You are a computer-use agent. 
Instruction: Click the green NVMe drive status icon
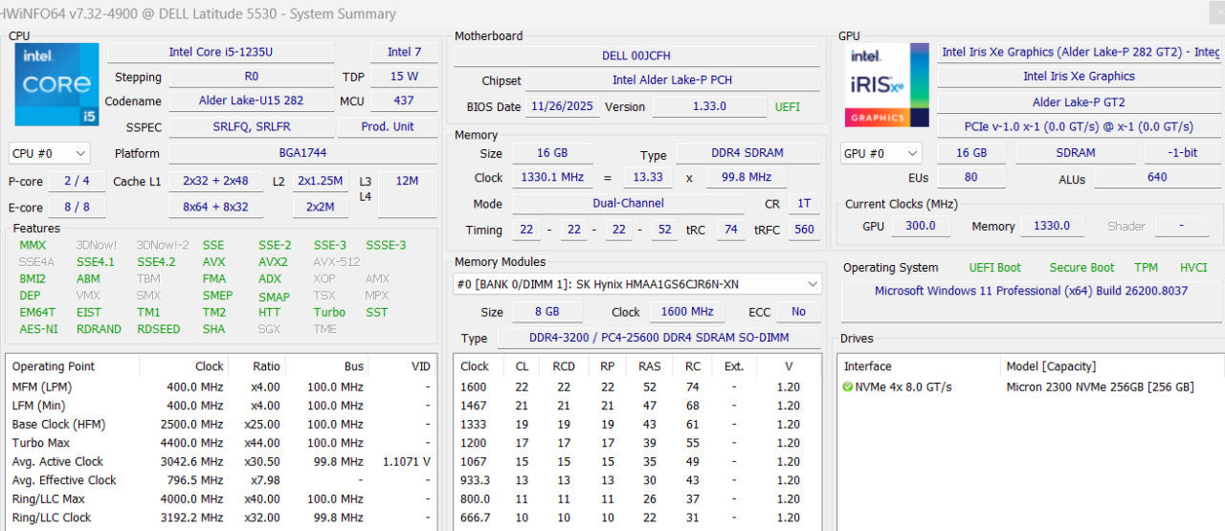pos(848,387)
